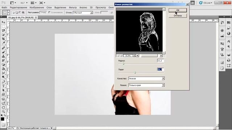Select the Move tool
The image size is (232, 130).
[x=3, y=22]
